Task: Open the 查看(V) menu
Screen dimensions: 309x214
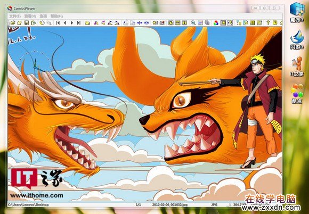Action: (x=30, y=16)
